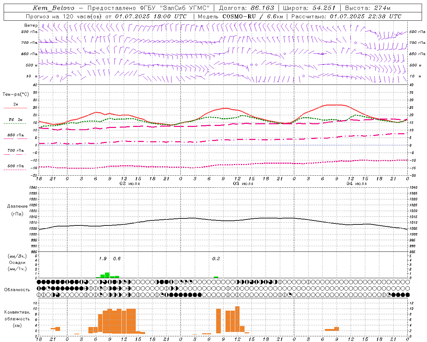Click the elevation text Высота: 274м

[368, 8]
